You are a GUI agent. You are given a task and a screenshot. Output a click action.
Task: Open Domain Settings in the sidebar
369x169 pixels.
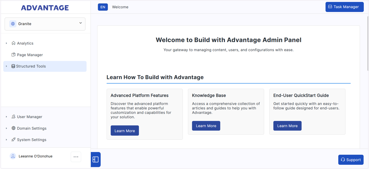[x=32, y=128]
